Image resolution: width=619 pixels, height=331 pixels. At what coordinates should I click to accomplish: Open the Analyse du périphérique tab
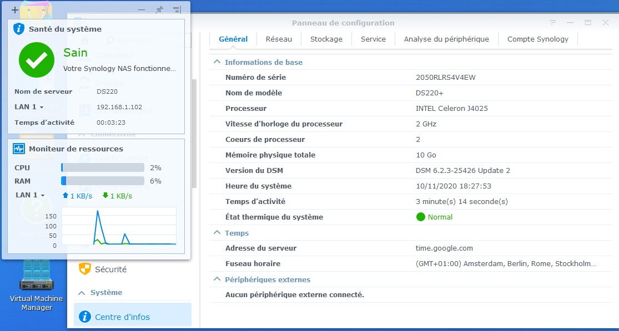click(446, 39)
